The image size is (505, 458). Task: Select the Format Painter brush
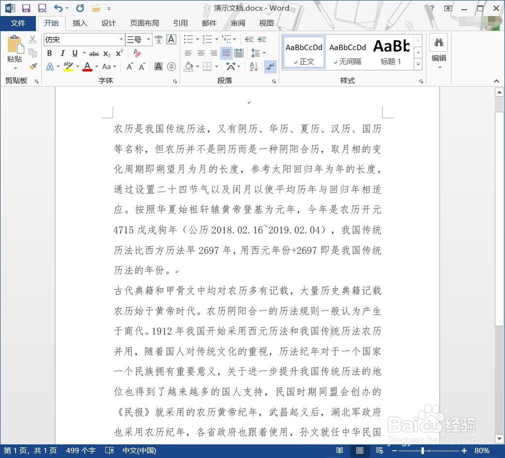click(x=32, y=66)
